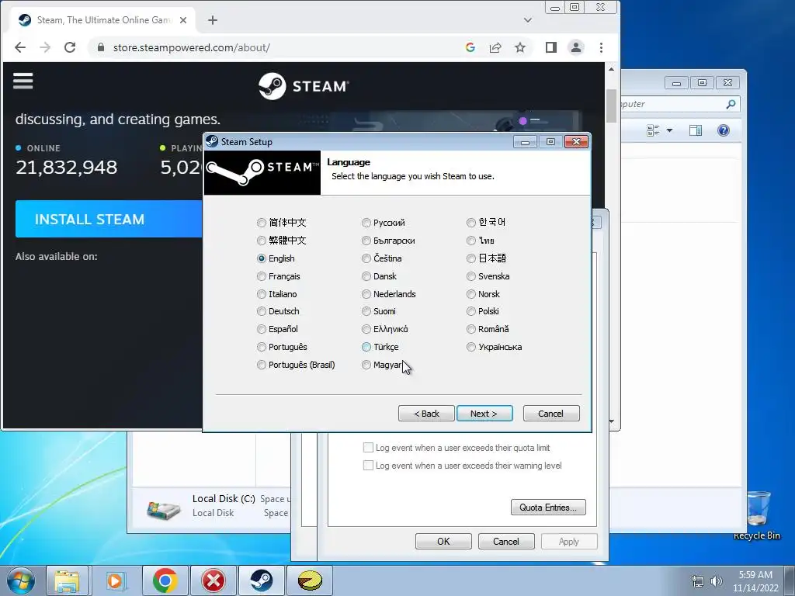Open Chrome from taskbar
The image size is (795, 596).
pos(165,580)
